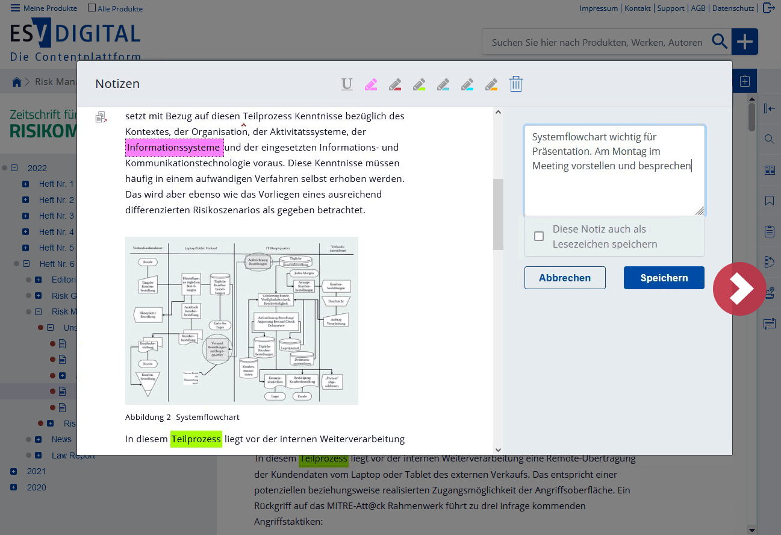Click the red circular arrow button

point(739,289)
